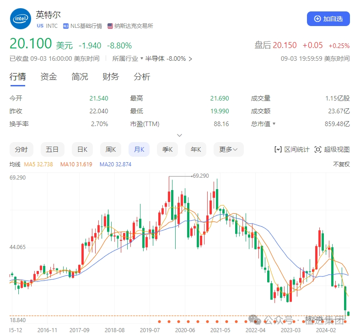The width and height of the screenshot is (355, 334).
Task: Click the 成交额 value 23.67亿
Action: coord(339,111)
